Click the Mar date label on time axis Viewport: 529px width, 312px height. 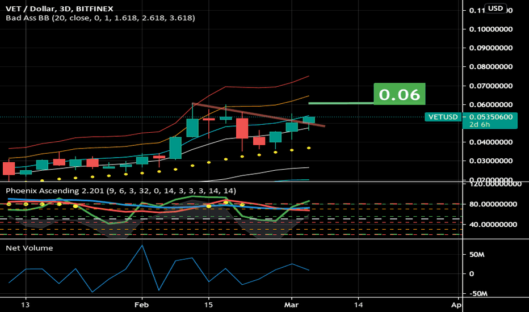[x=292, y=305]
